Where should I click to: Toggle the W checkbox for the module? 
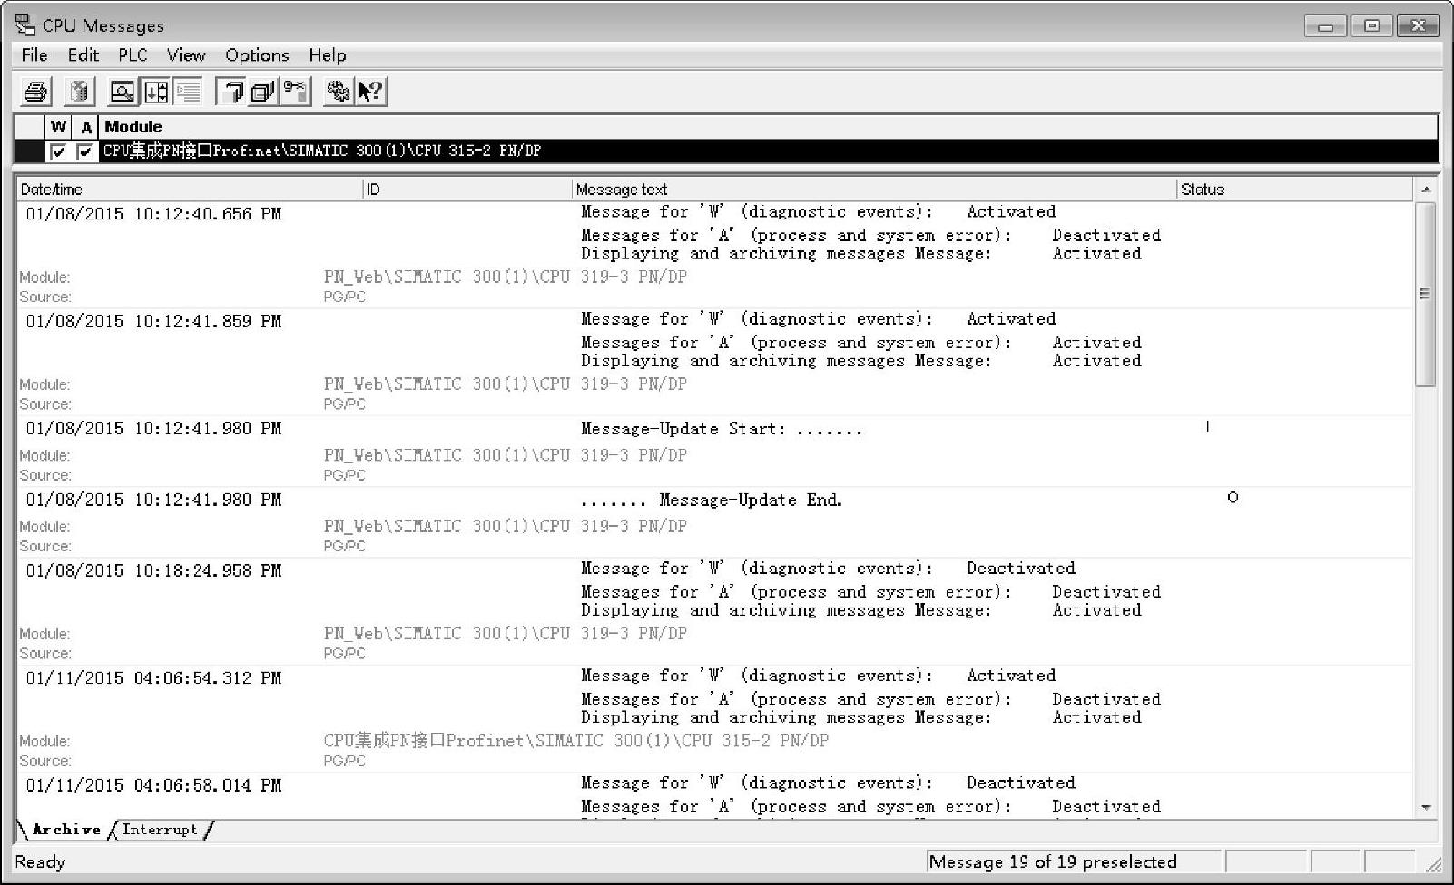58,151
